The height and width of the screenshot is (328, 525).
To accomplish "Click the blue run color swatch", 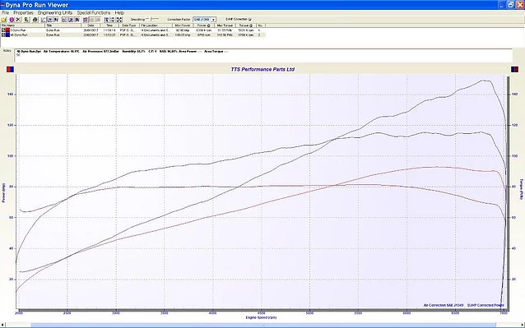I will coord(7,35).
